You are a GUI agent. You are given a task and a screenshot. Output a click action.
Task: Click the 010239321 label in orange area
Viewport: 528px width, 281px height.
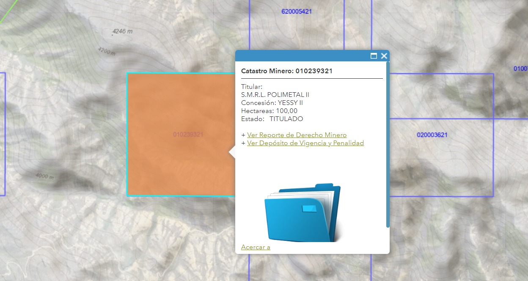pos(188,135)
